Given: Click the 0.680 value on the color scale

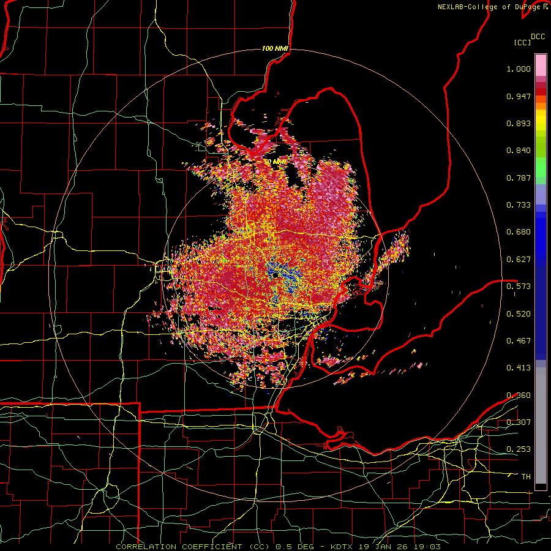Looking at the screenshot, I should tap(519, 232).
